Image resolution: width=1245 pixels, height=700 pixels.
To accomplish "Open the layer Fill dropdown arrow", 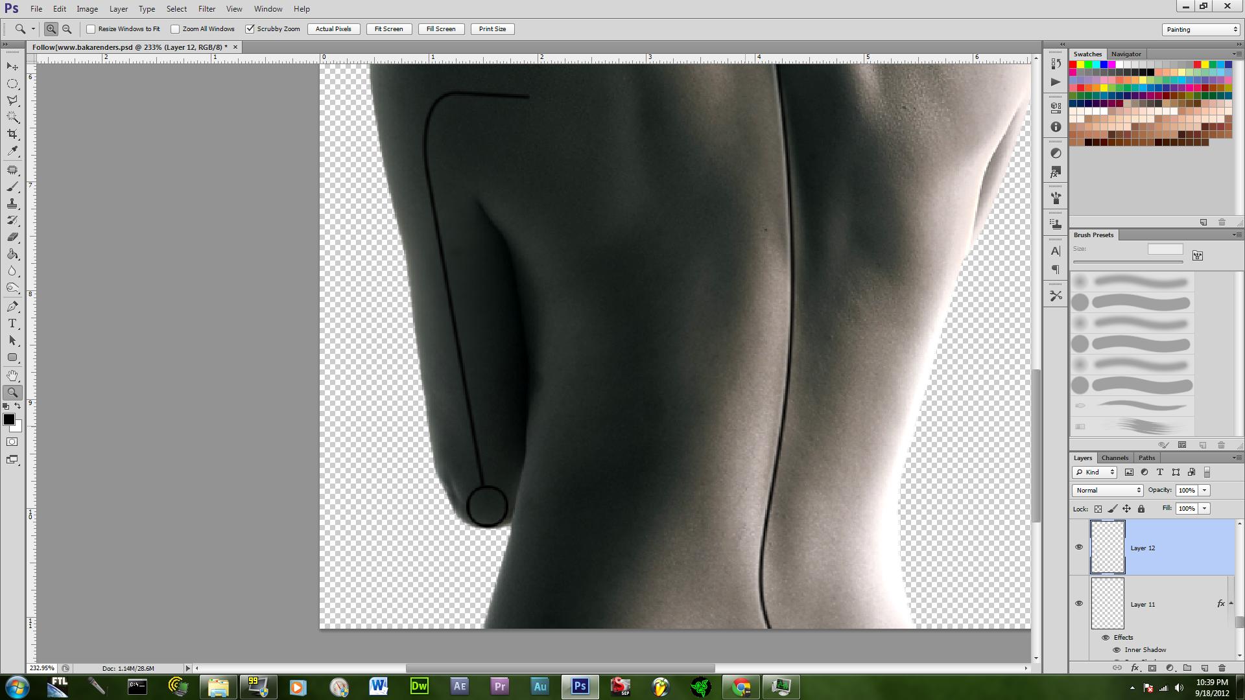I will (1205, 509).
